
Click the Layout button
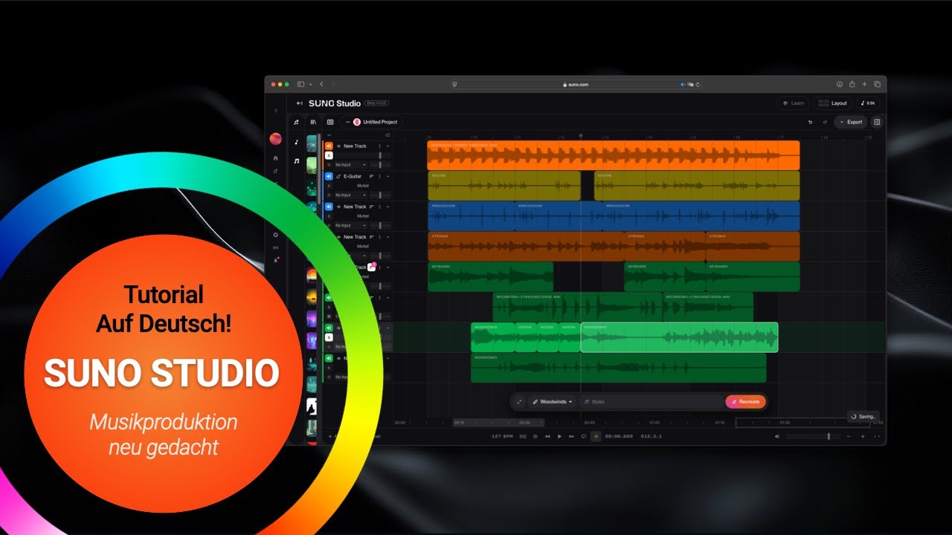(x=834, y=103)
